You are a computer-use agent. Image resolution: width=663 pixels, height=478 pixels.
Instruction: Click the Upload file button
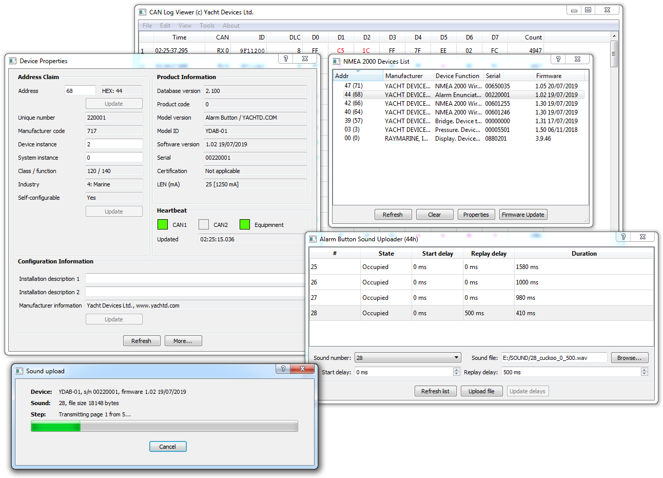(x=481, y=391)
